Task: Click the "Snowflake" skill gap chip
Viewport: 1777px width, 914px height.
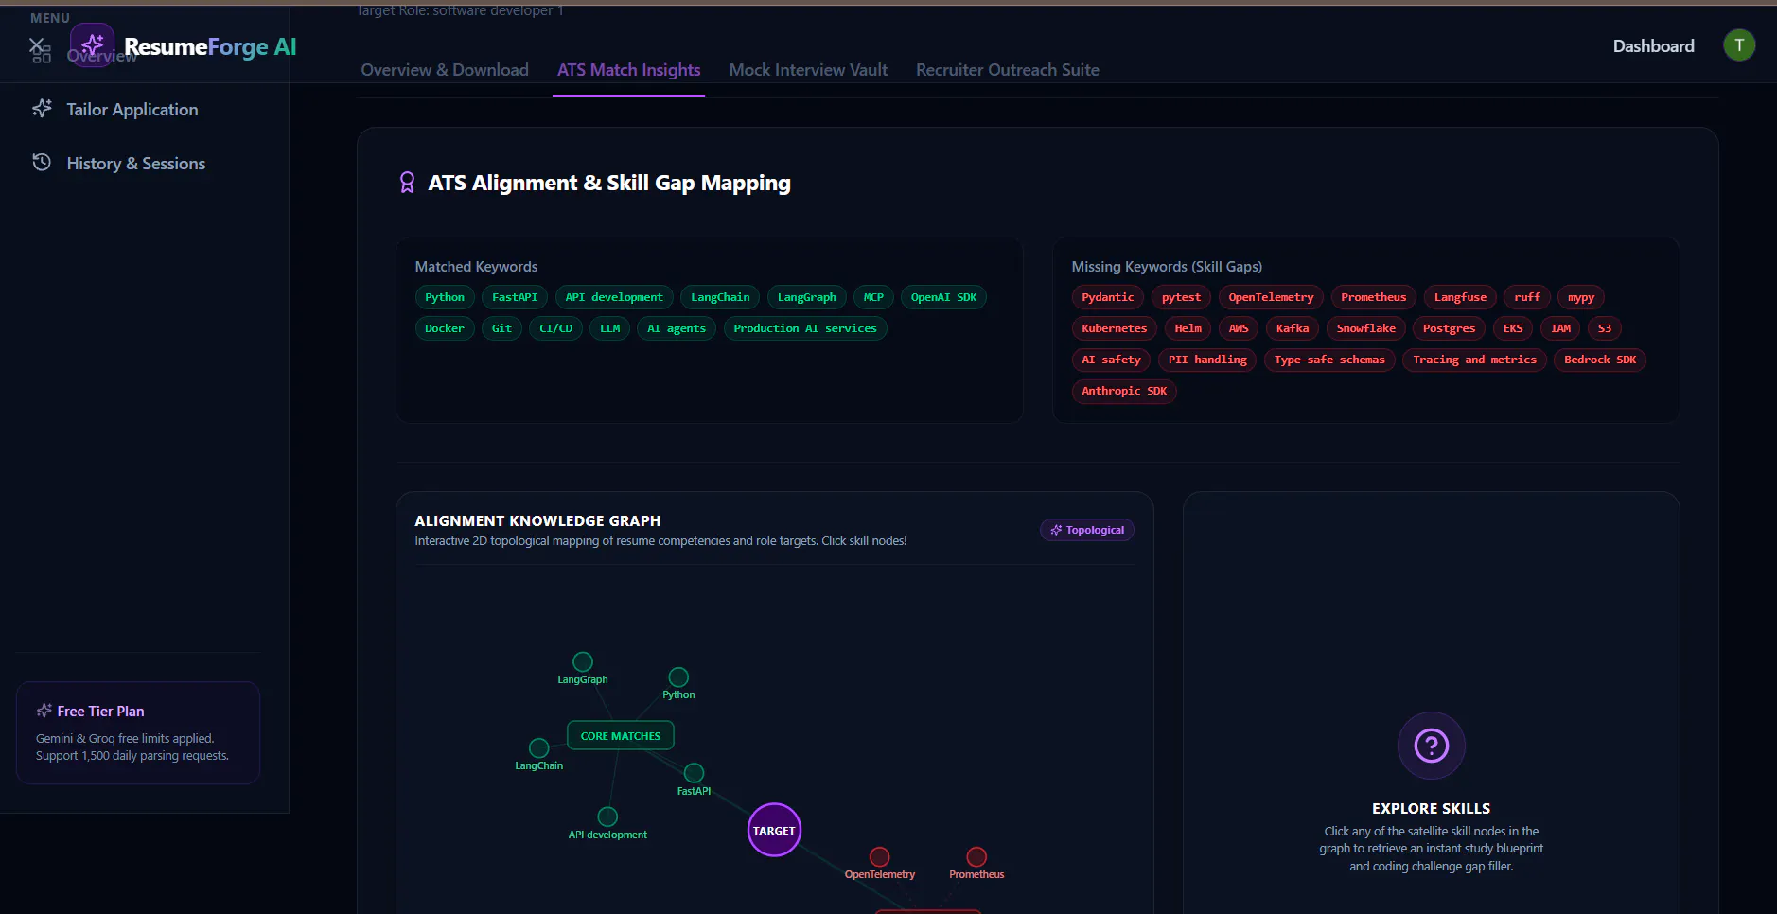Action: click(1366, 328)
